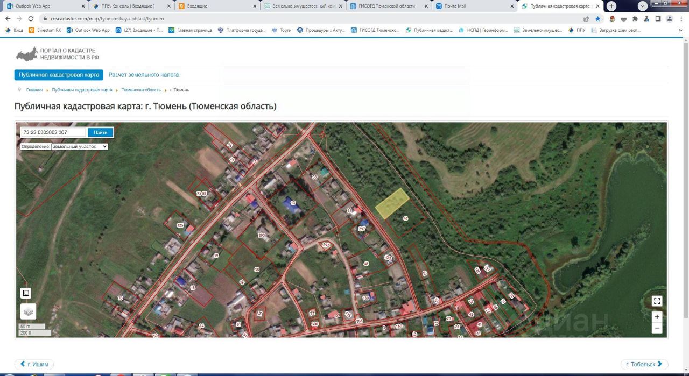Zoom out the map with minus
Image resolution: width=689 pixels, height=376 pixels.
click(x=657, y=328)
